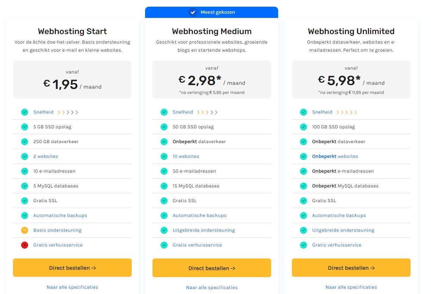The image size is (431, 294).
Task: Click the speed arrows rating in Webhosting Medium
Action: tap(207, 113)
